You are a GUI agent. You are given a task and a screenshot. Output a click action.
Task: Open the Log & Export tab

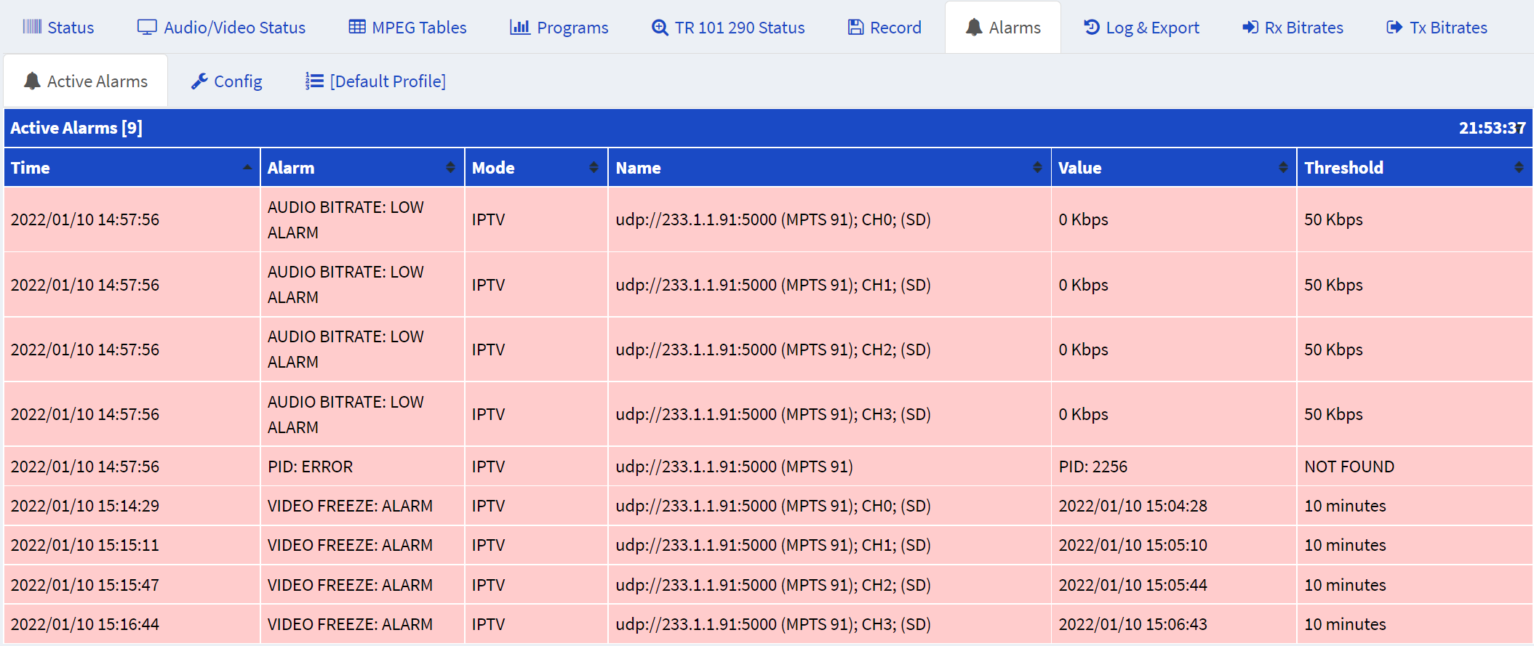coord(1141,27)
